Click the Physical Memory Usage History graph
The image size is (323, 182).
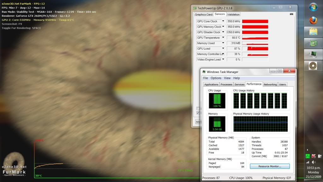[261, 124]
